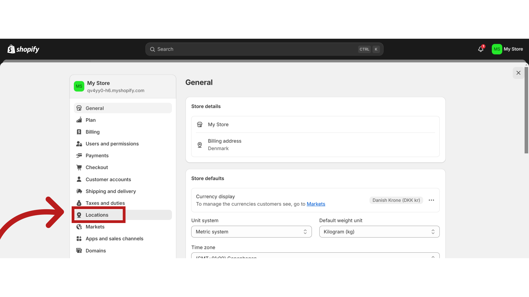
Task: Close the settings panel
Action: point(519,73)
